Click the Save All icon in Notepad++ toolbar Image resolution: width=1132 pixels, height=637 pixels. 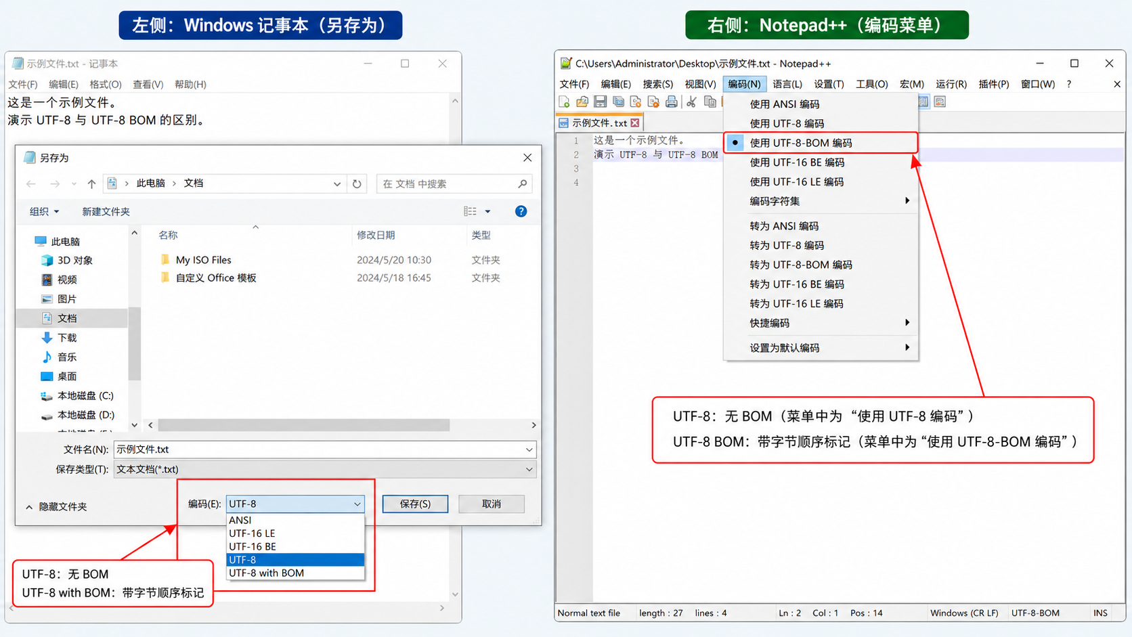point(618,102)
